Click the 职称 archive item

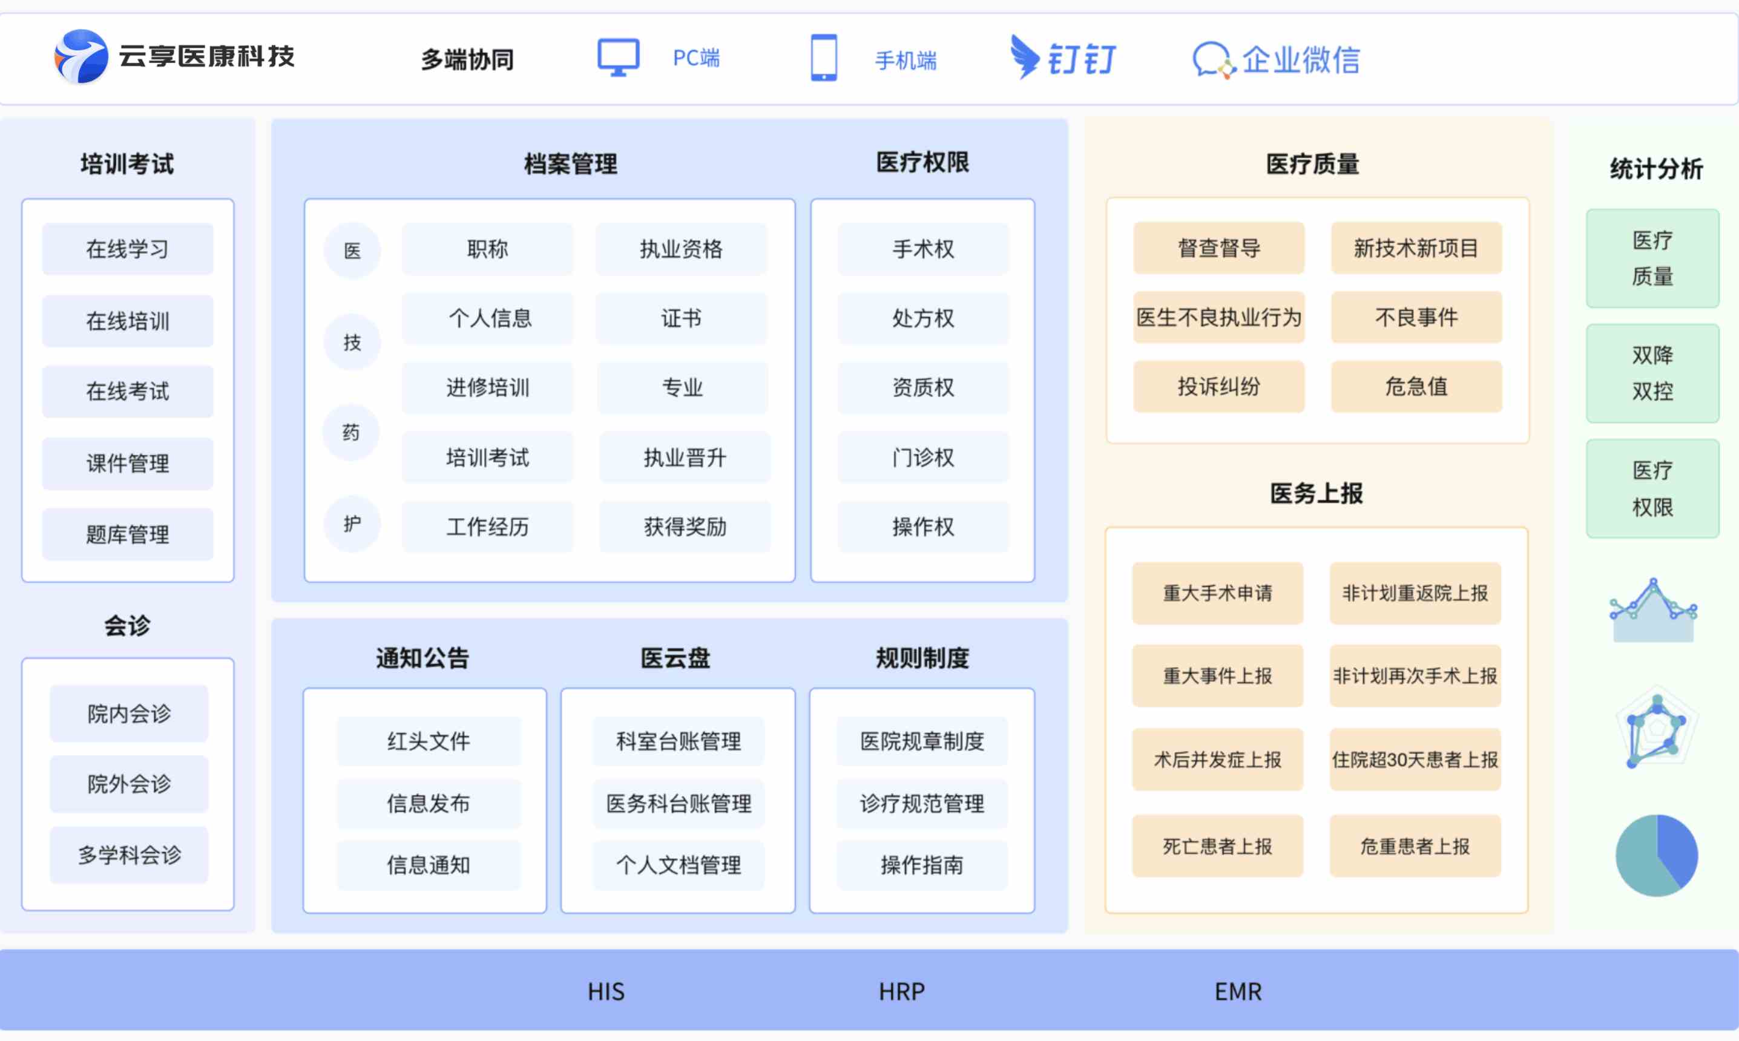click(x=487, y=249)
